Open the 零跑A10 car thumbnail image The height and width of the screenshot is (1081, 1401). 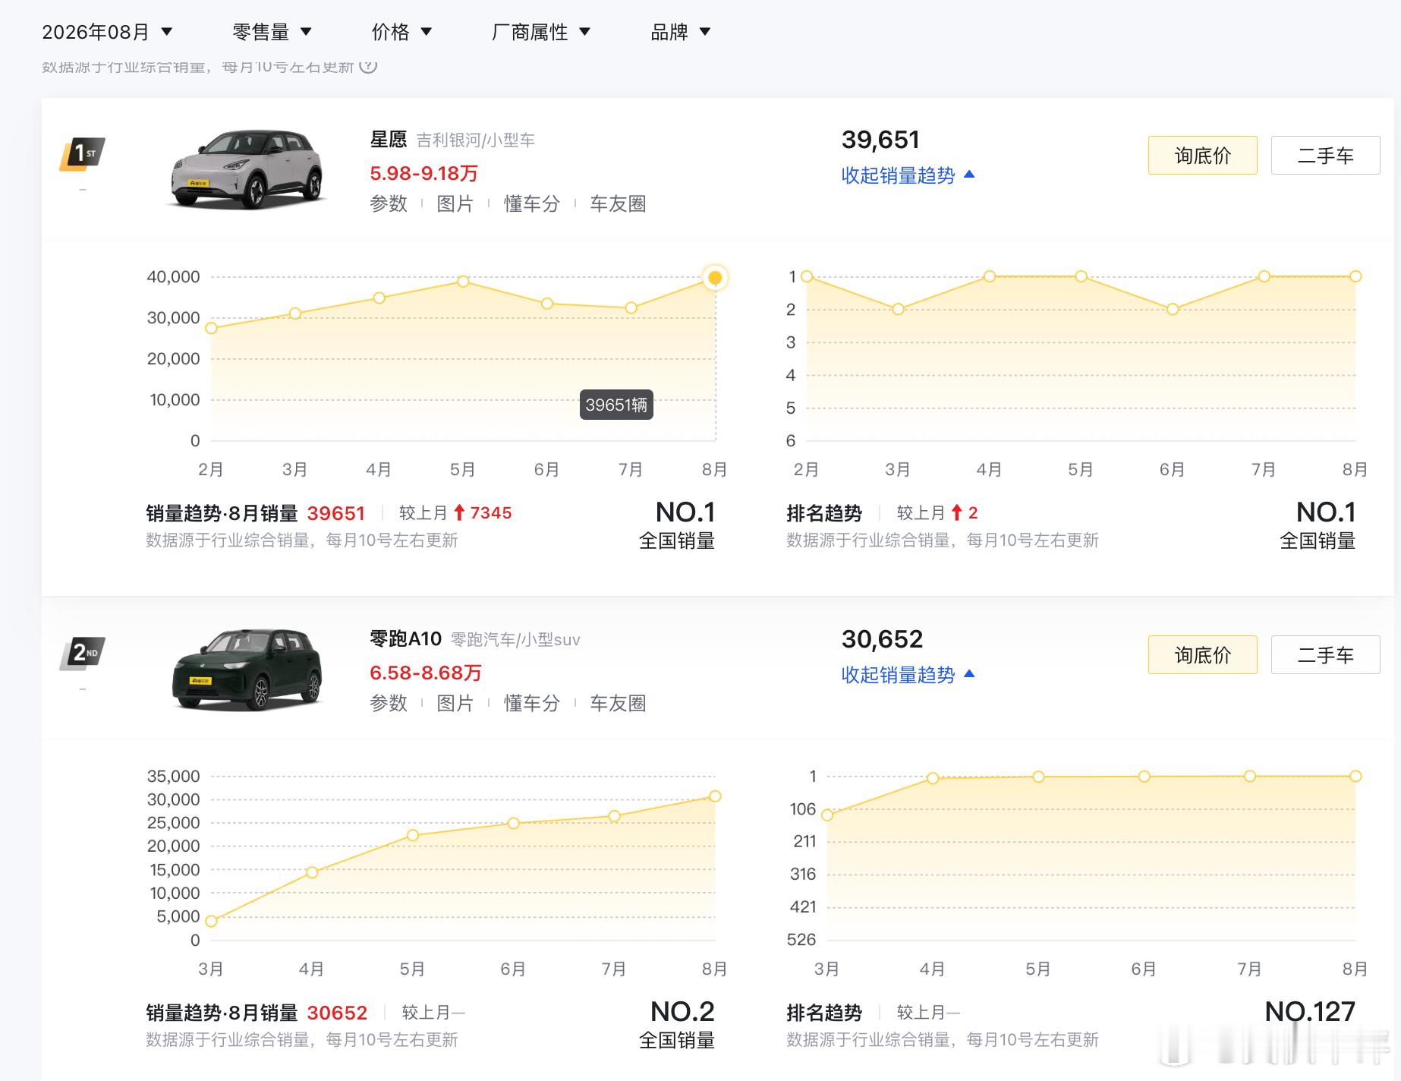click(247, 669)
